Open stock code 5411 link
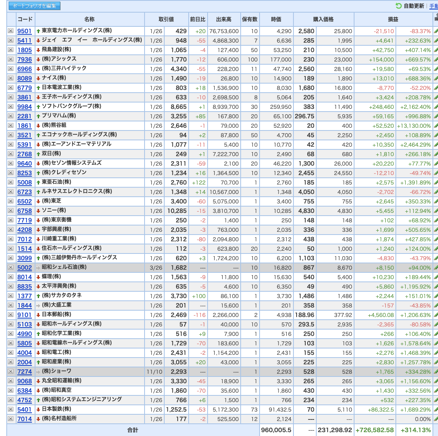This screenshot has width=438, height=436. pos(24,41)
